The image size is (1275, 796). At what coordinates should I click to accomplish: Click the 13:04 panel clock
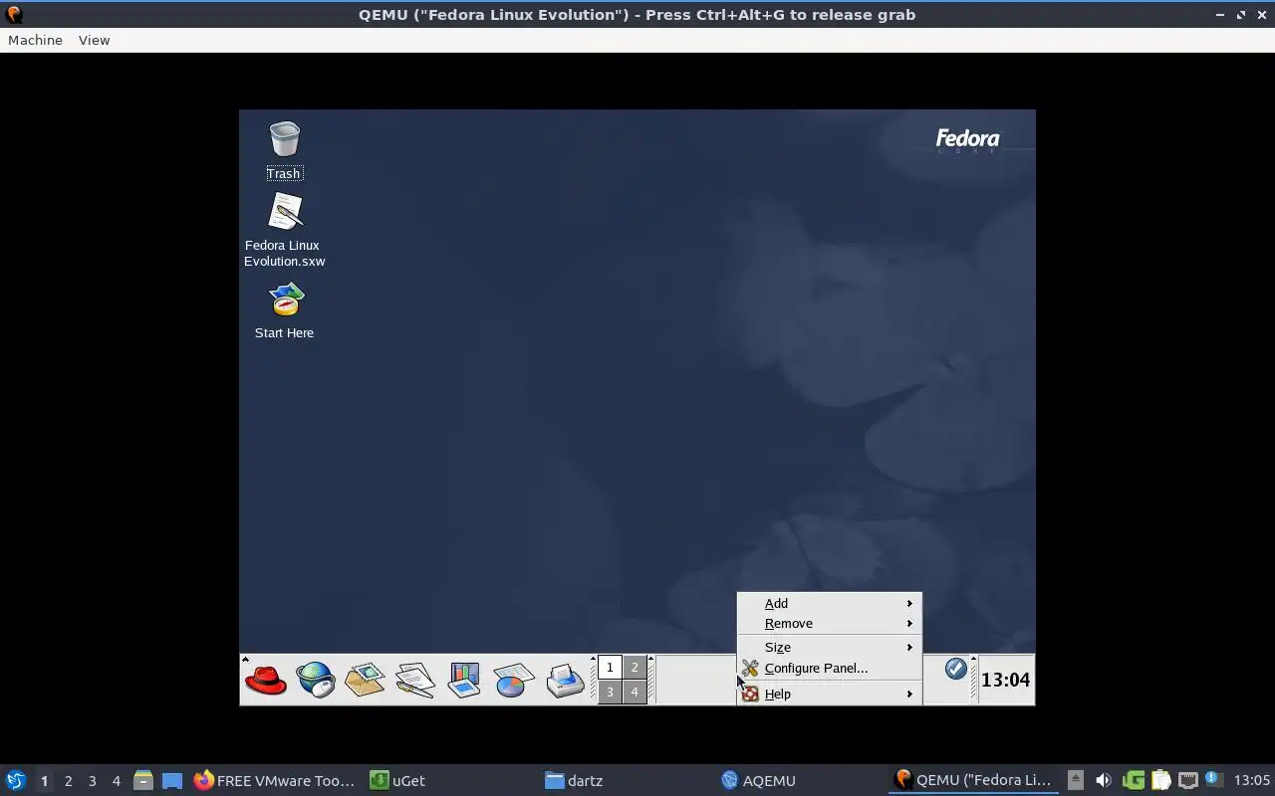click(1005, 681)
